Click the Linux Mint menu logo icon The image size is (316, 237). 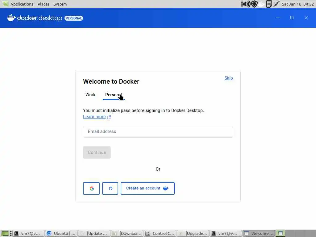click(5, 4)
